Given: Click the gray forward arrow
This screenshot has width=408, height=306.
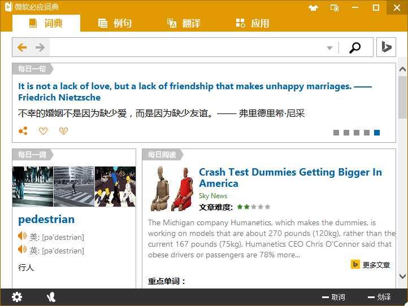Looking at the screenshot, I should coord(40,47).
